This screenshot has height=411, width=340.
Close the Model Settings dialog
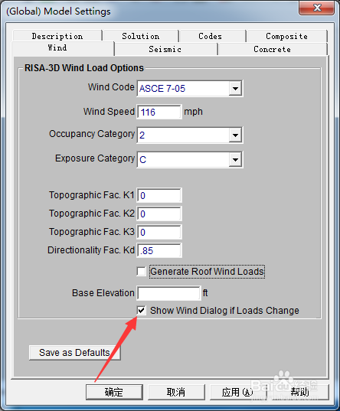(x=317, y=8)
